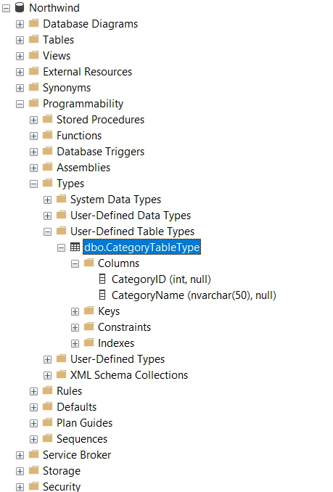Click the Stored Procedures folder icon
Viewport: 333px width, 492px height.
point(47,119)
